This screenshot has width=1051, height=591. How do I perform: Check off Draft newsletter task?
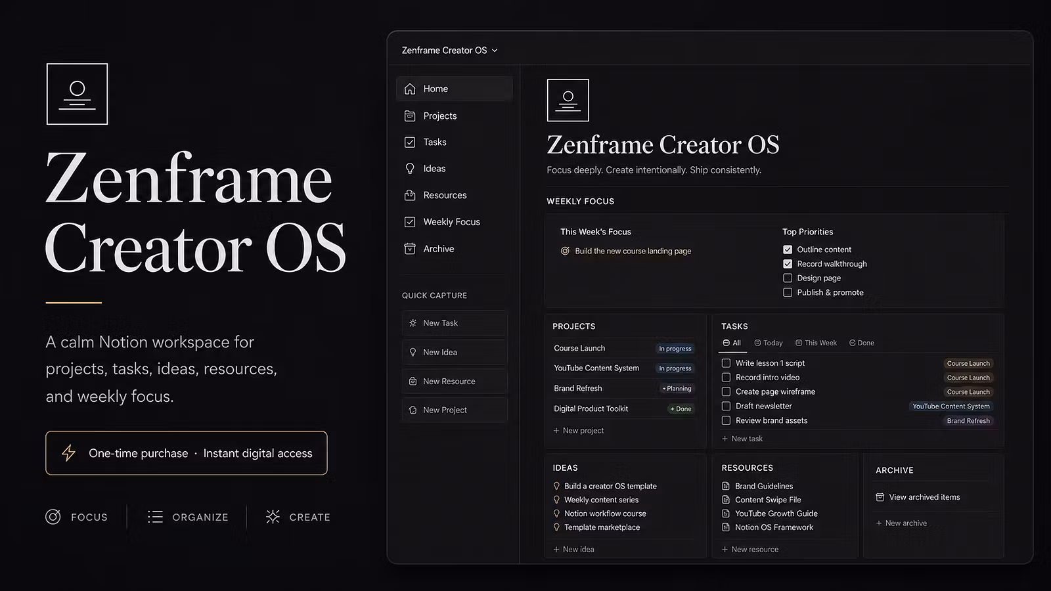[x=726, y=406]
